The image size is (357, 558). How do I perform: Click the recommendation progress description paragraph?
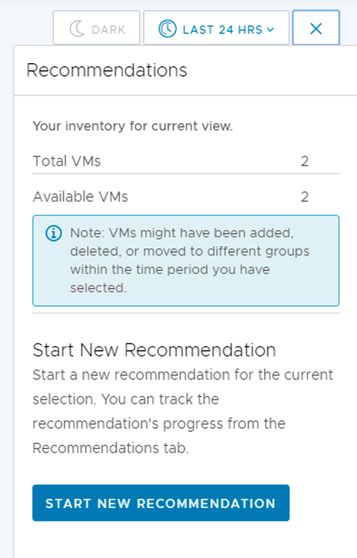[183, 411]
